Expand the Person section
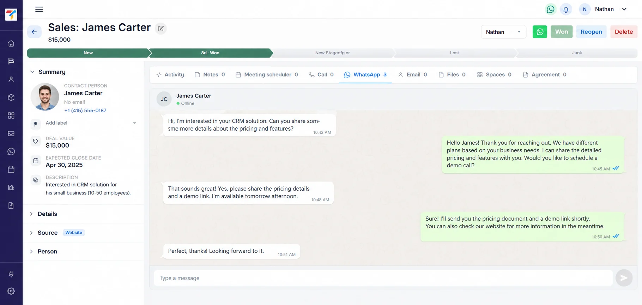Screen dimensions: 642x305 click(x=44, y=251)
